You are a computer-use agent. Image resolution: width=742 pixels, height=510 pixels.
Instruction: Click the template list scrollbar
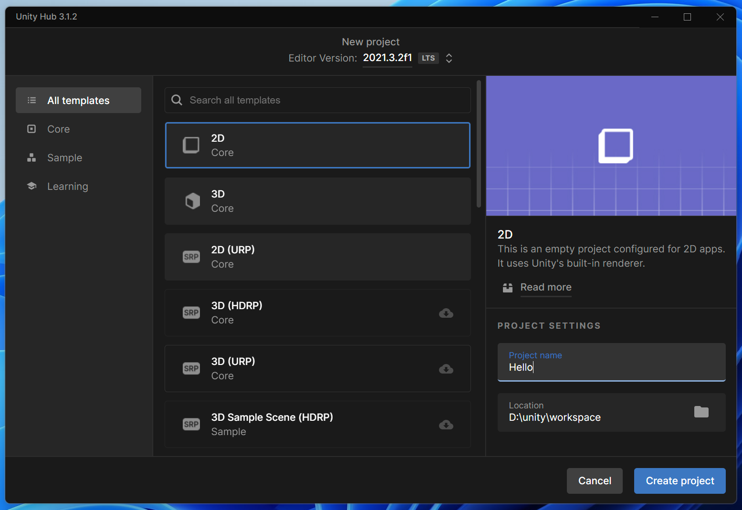(479, 144)
